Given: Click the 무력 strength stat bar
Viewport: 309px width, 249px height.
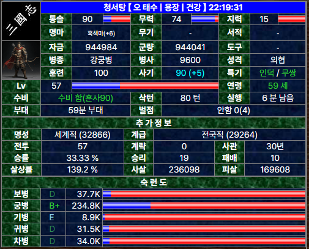Looking at the screenshot, I should tap(205, 19).
